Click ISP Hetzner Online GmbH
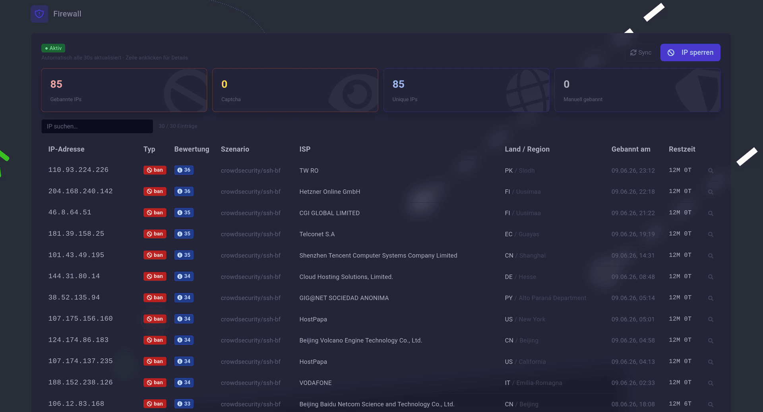 (329, 192)
